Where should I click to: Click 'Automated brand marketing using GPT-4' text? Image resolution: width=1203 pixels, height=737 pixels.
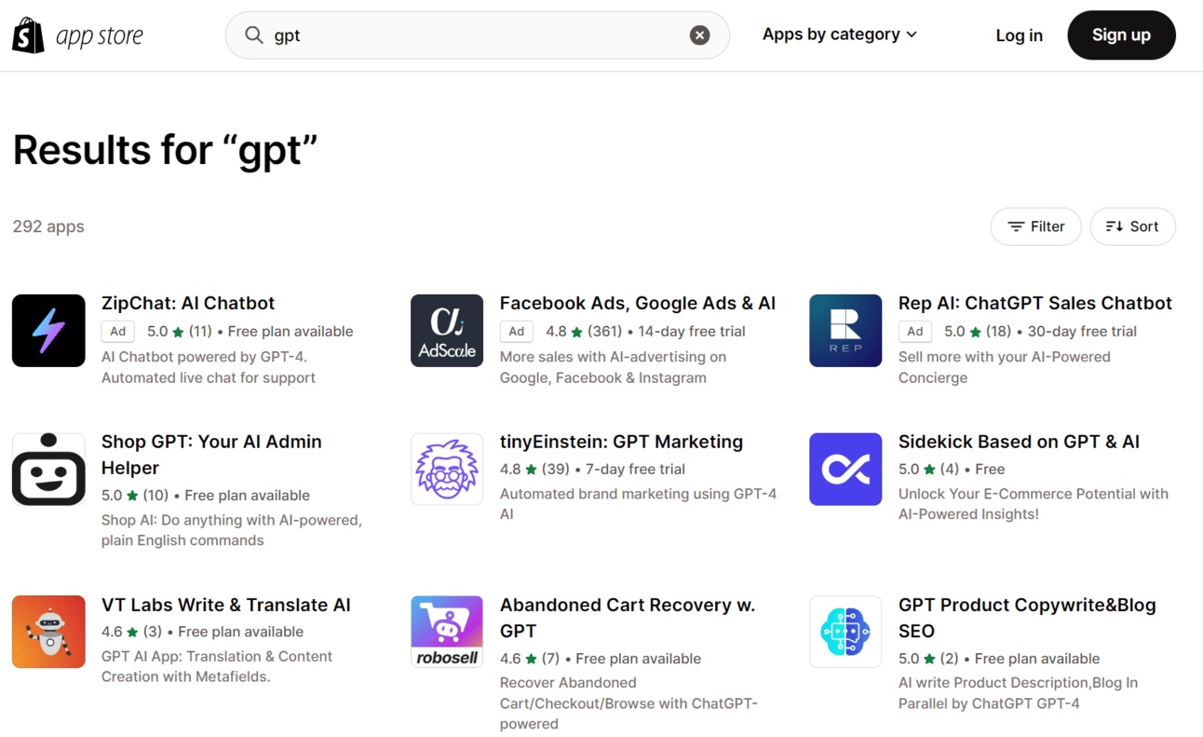tap(638, 504)
